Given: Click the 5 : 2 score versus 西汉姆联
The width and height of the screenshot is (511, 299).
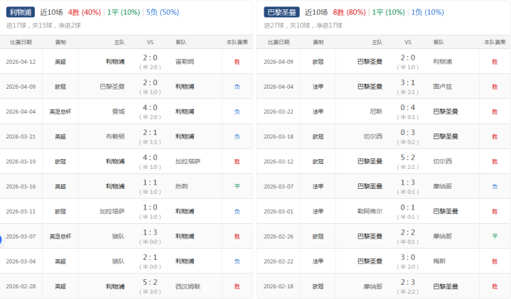Looking at the screenshot, I should click(x=150, y=282).
